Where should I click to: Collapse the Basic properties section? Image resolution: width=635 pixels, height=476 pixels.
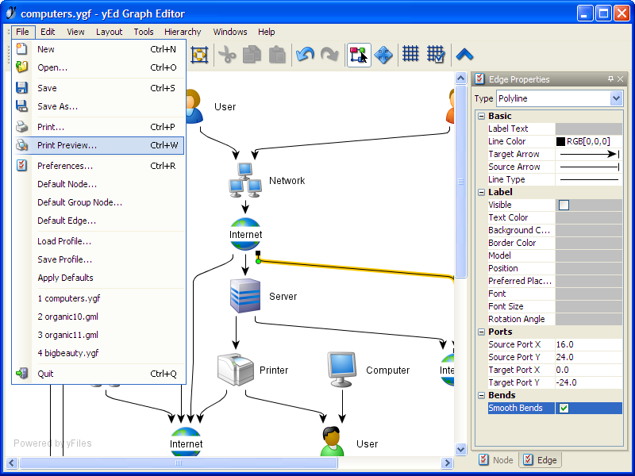click(481, 116)
